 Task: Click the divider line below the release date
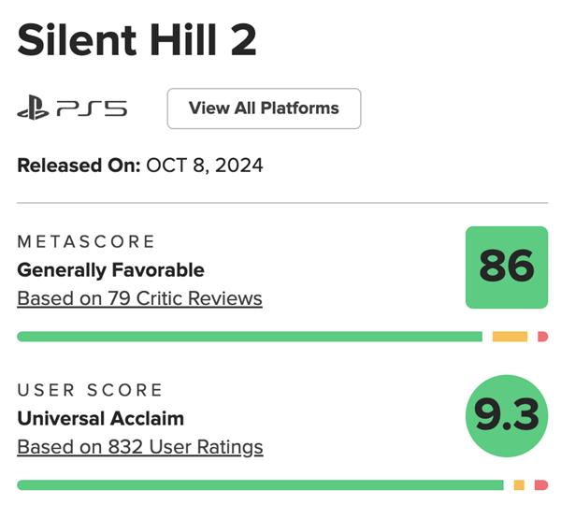[x=280, y=203]
